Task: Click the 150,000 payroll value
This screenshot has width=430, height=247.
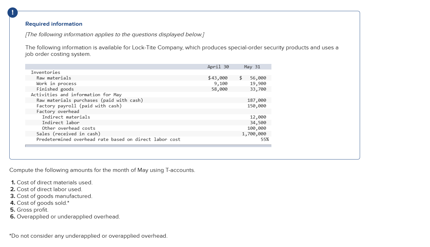Action: (x=257, y=106)
